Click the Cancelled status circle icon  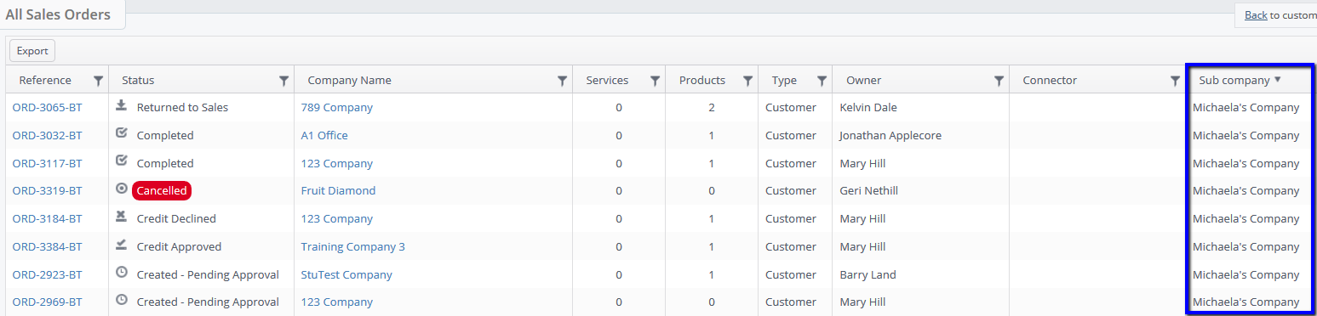(122, 189)
